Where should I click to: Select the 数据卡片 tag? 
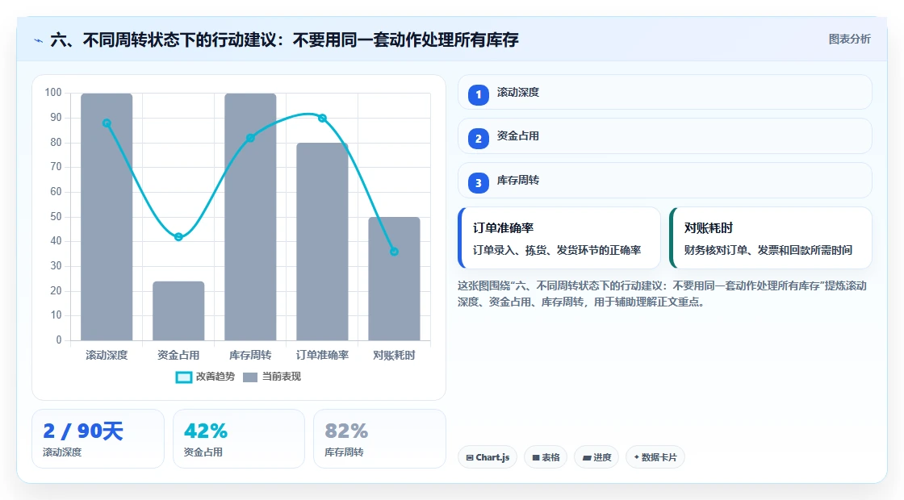coord(655,457)
